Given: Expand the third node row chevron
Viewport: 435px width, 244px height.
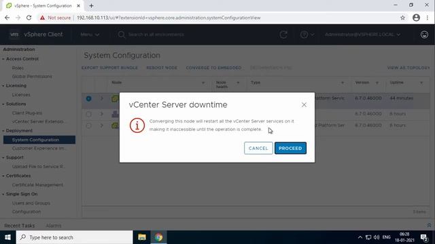Looking at the screenshot, I should click(x=102, y=125).
